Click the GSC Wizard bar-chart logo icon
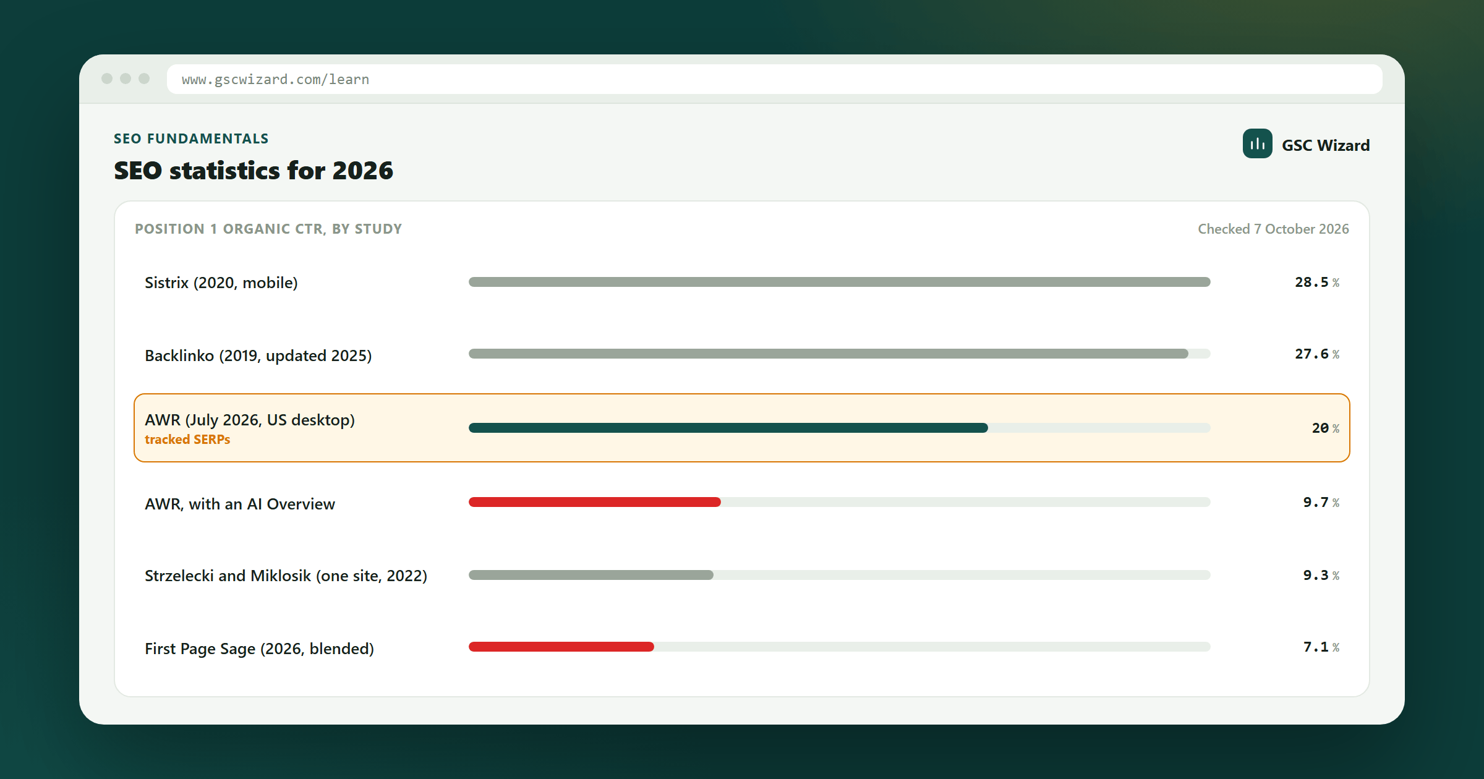Screen dimensions: 1484x779 pos(1257,144)
